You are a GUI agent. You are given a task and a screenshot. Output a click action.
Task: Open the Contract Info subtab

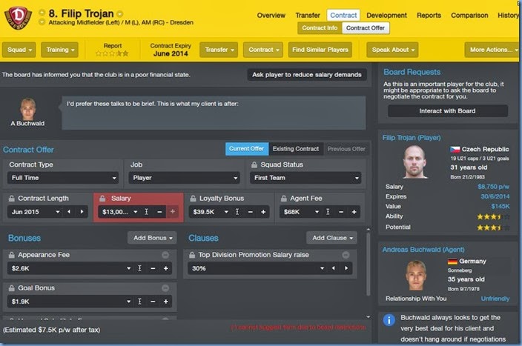tap(320, 28)
